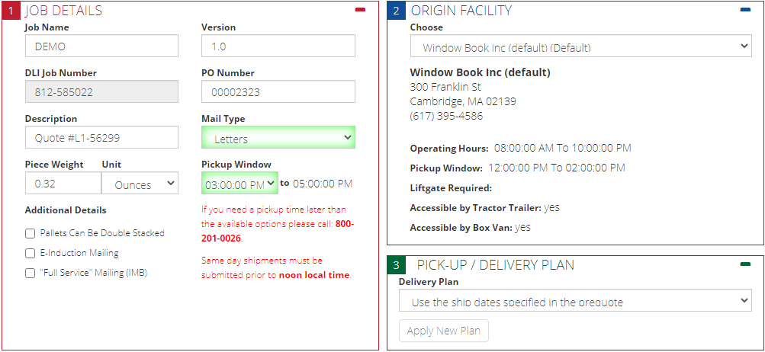Enable Pallets Can Be Double Stacked
Screen dimensions: 765x352
point(31,234)
